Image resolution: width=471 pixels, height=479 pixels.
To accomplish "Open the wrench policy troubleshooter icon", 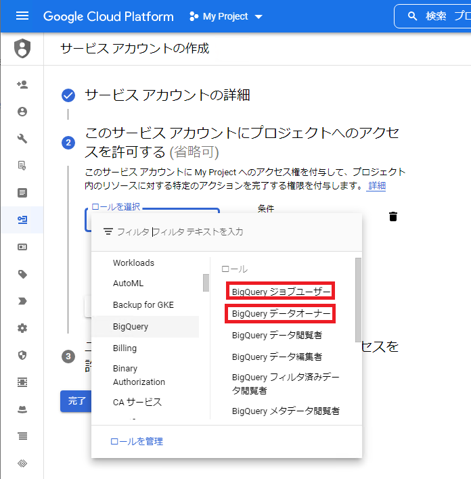I will pyautogui.click(x=22, y=139).
